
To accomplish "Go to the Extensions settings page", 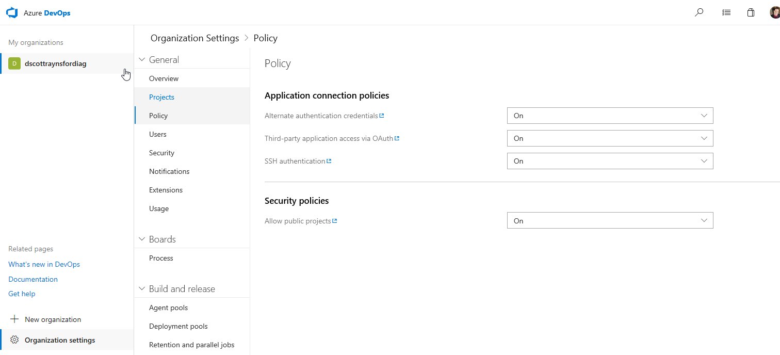I will (x=166, y=190).
